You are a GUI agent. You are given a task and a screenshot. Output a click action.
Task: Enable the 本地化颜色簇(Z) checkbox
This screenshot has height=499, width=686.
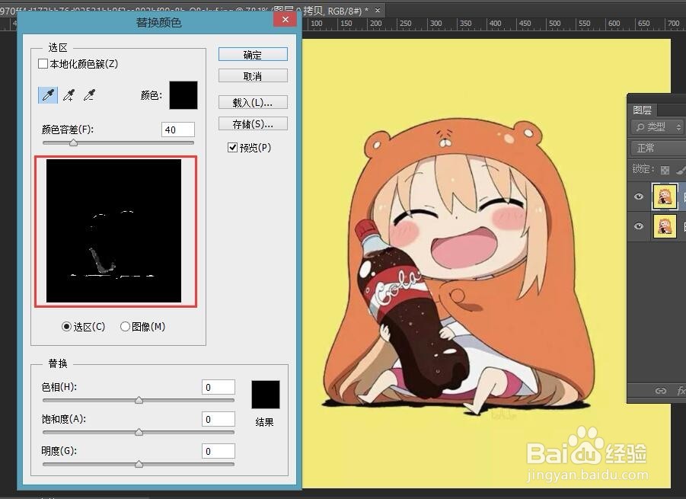coord(43,64)
